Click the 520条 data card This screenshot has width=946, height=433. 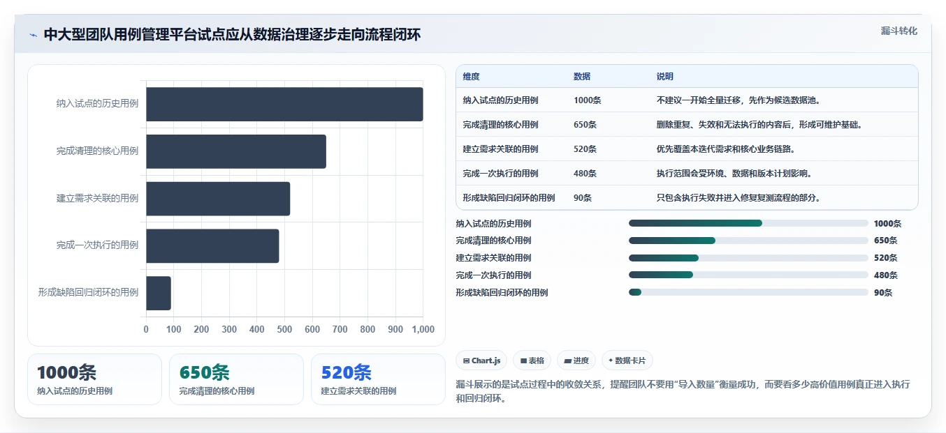click(x=378, y=379)
